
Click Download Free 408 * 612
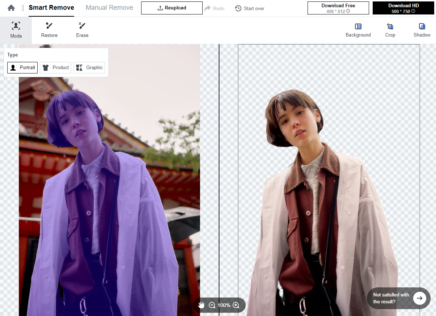coord(338,8)
